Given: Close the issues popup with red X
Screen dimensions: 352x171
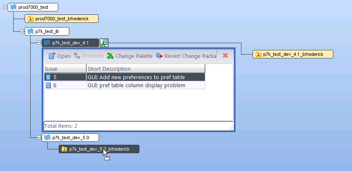Looking at the screenshot, I should point(225,55).
